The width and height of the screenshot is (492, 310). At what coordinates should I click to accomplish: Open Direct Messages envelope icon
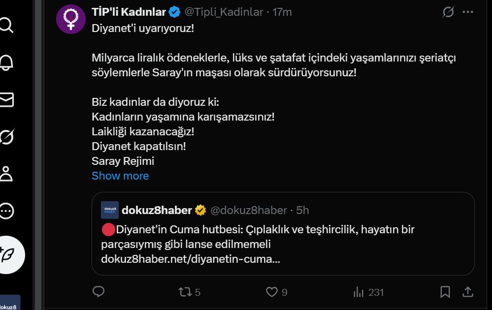pos(6,100)
